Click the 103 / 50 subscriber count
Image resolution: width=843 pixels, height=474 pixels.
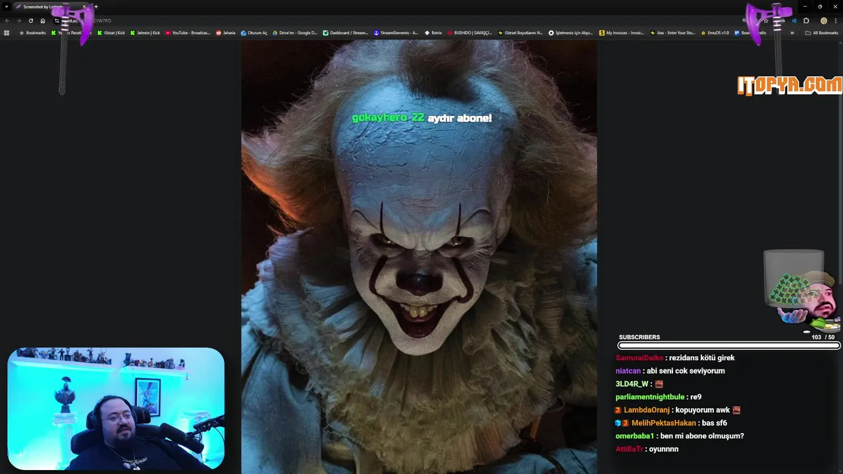pos(823,337)
